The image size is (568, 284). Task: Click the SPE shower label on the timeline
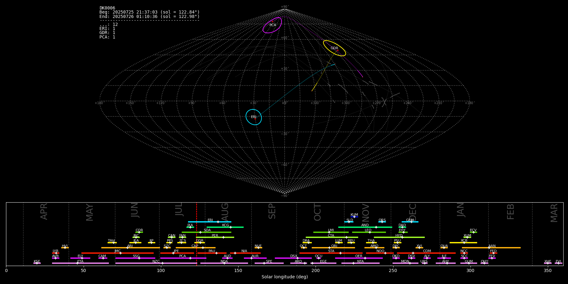269,262
